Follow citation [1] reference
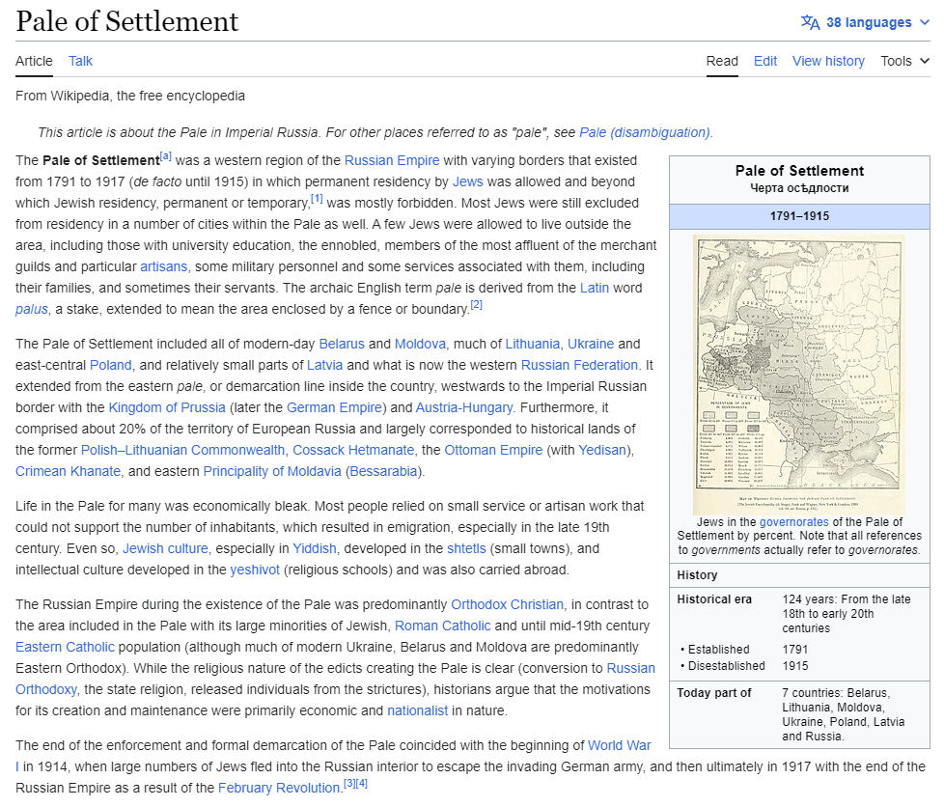This screenshot has height=807, width=944. tap(317, 199)
